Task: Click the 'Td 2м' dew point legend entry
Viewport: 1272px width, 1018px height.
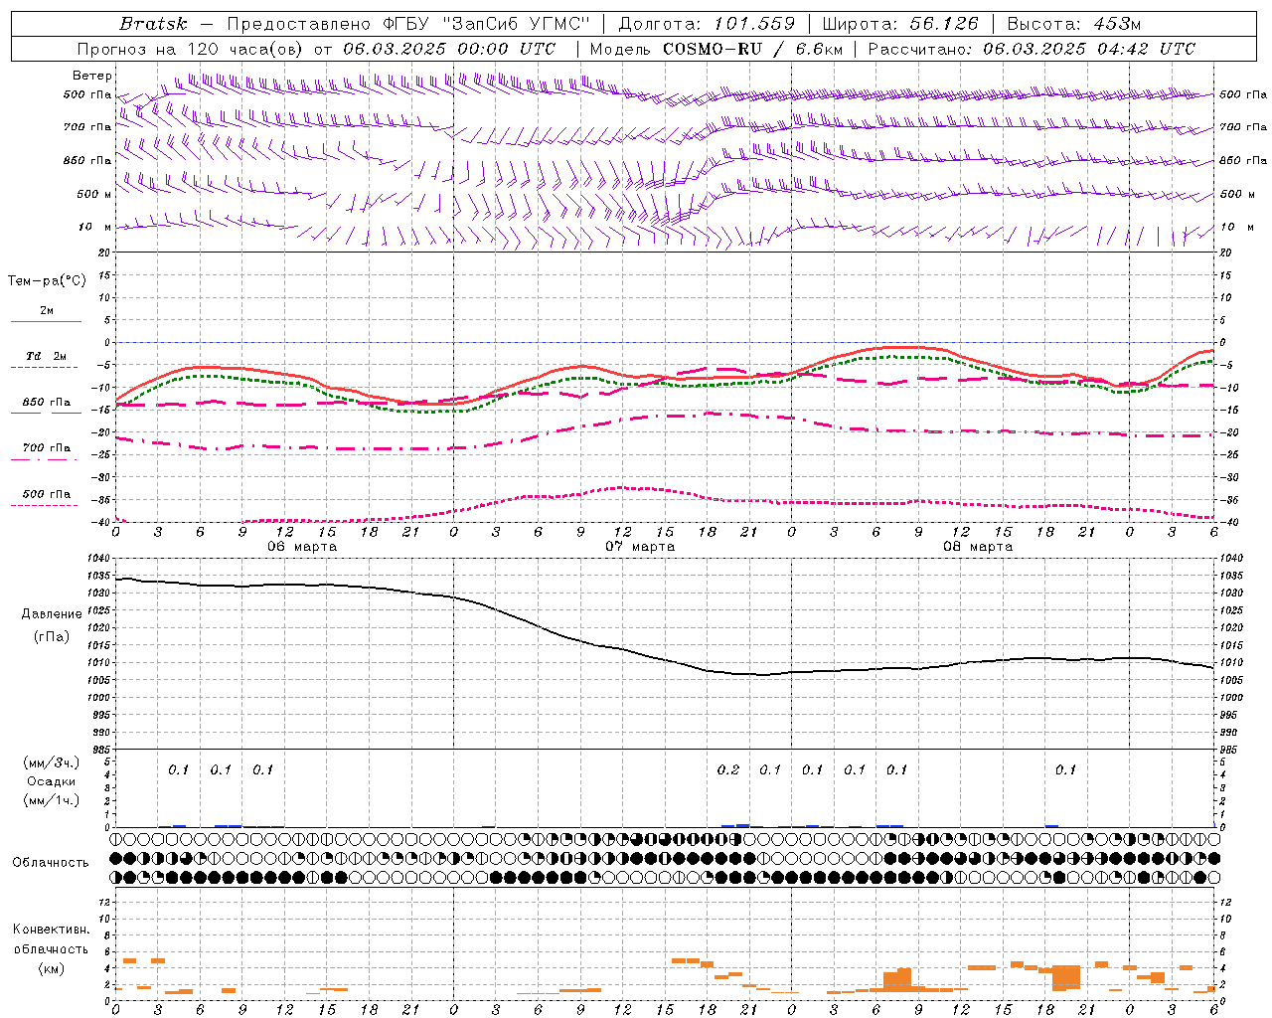Action: click(47, 356)
